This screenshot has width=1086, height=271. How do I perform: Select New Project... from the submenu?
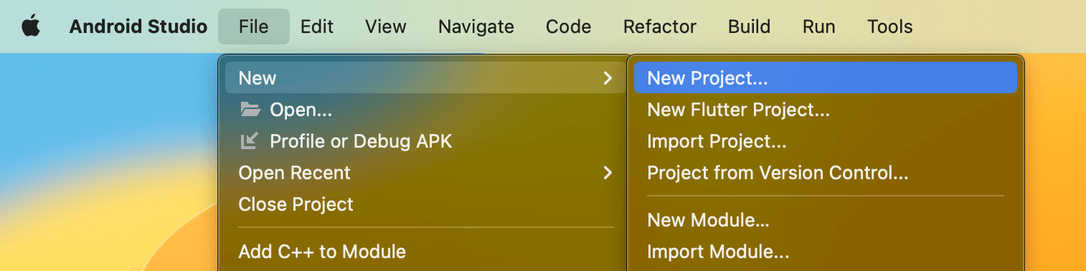tap(826, 77)
